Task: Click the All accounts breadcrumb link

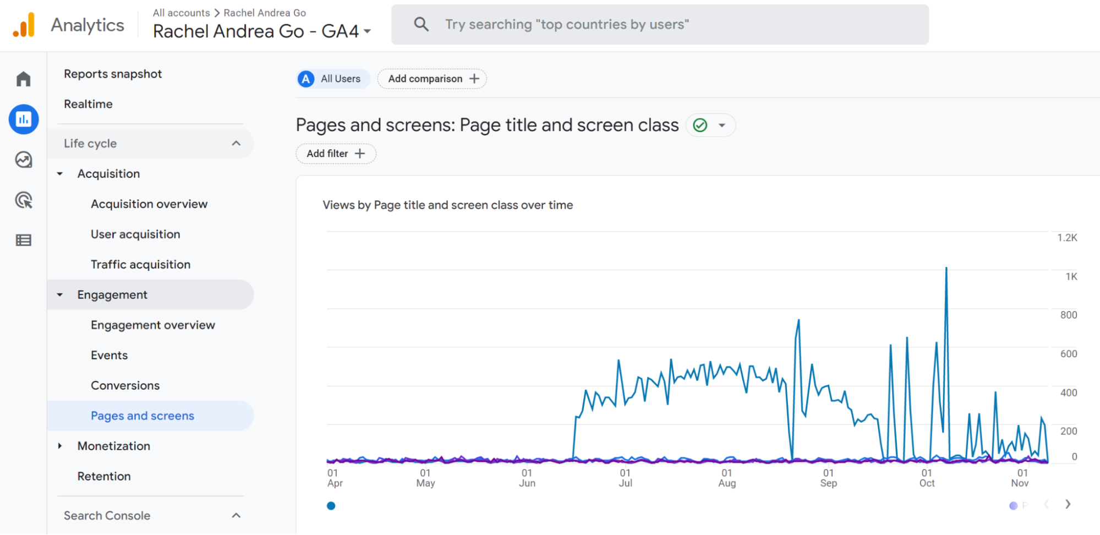Action: coord(181,13)
